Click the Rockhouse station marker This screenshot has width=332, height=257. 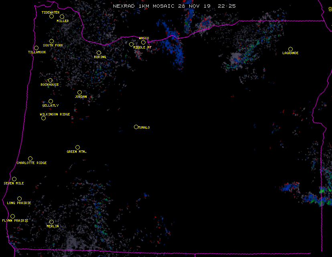coord(50,81)
